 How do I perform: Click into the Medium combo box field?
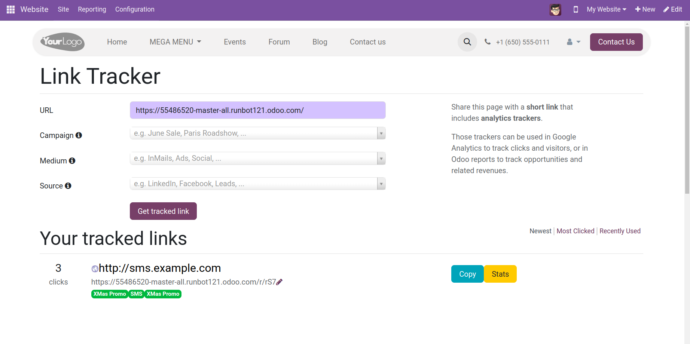point(254,158)
